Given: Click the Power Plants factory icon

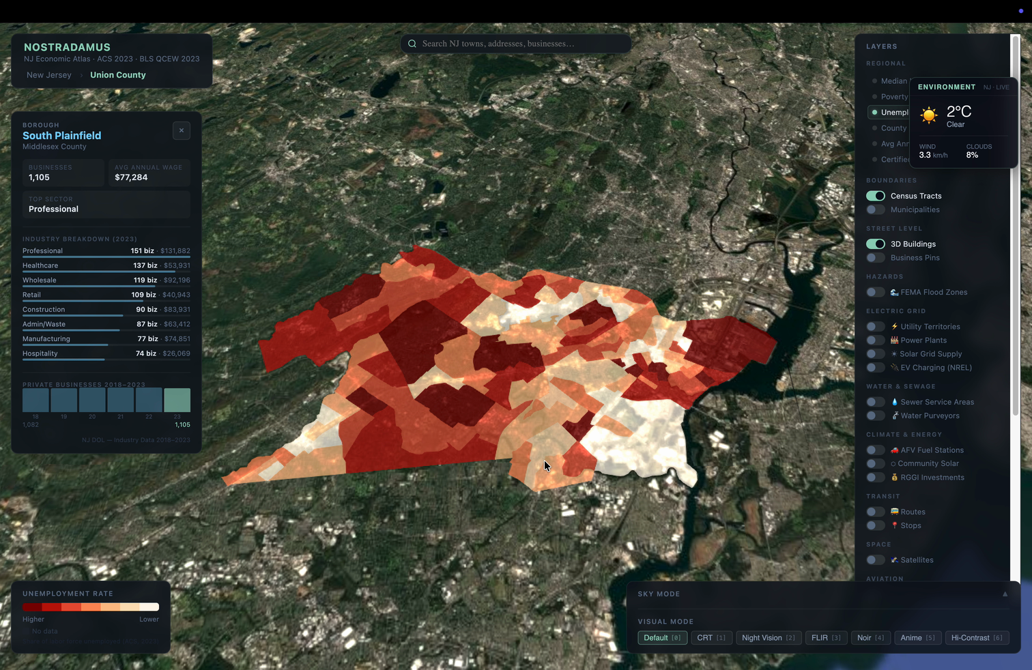Looking at the screenshot, I should [x=894, y=340].
